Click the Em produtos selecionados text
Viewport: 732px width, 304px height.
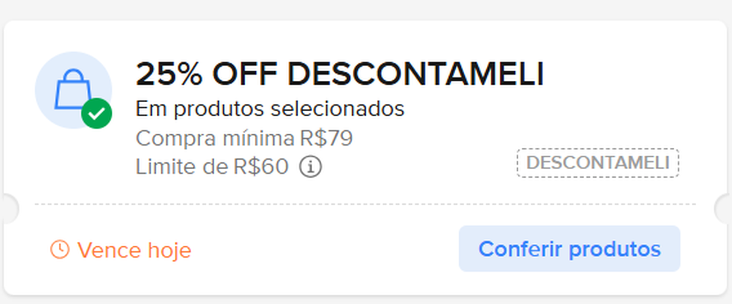(270, 109)
